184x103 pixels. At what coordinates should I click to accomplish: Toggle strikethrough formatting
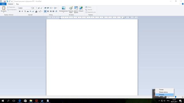tap(28, 11)
